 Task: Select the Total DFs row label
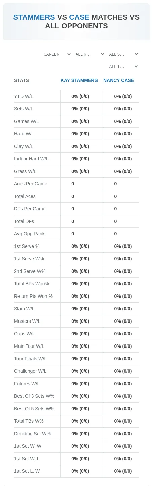(24, 221)
